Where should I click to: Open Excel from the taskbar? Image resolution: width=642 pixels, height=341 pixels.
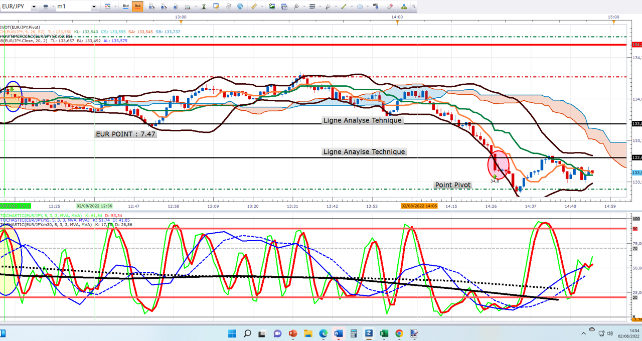coord(384,333)
